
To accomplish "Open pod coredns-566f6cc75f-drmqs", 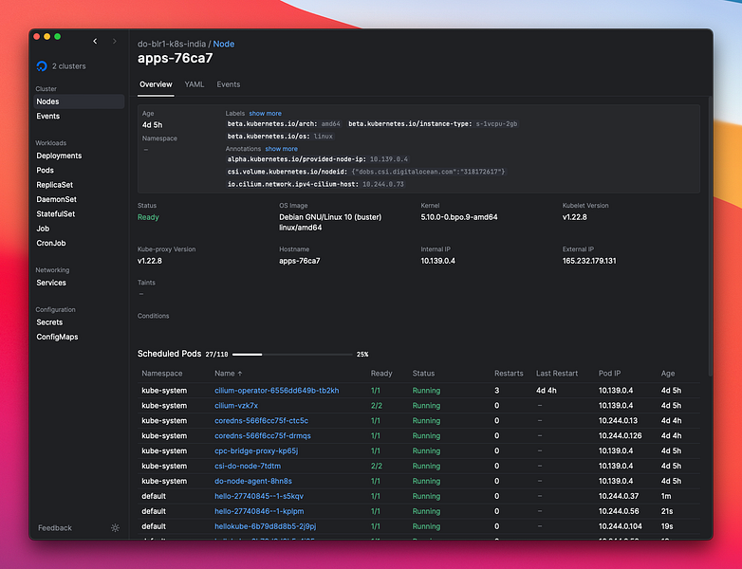I will [x=263, y=436].
